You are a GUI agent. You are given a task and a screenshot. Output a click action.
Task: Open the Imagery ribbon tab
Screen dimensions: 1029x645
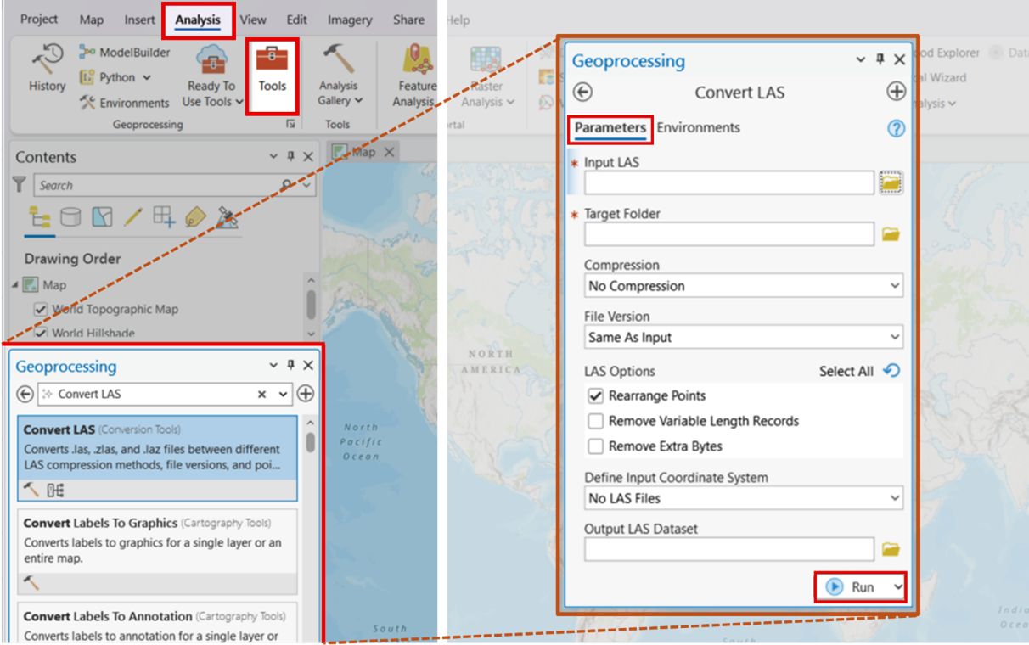(348, 20)
